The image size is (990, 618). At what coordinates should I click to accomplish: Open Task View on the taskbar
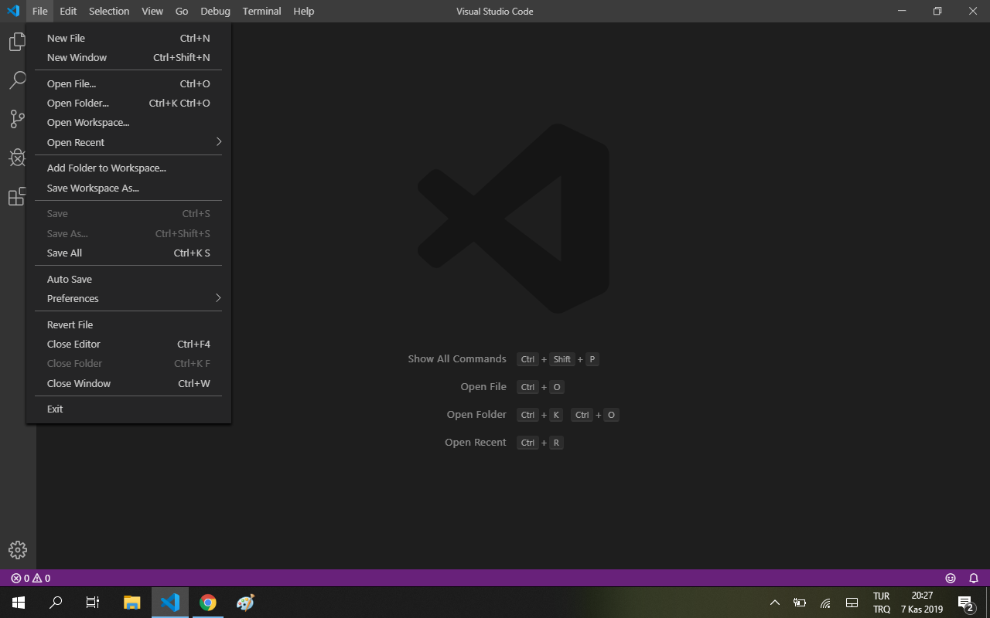93,603
